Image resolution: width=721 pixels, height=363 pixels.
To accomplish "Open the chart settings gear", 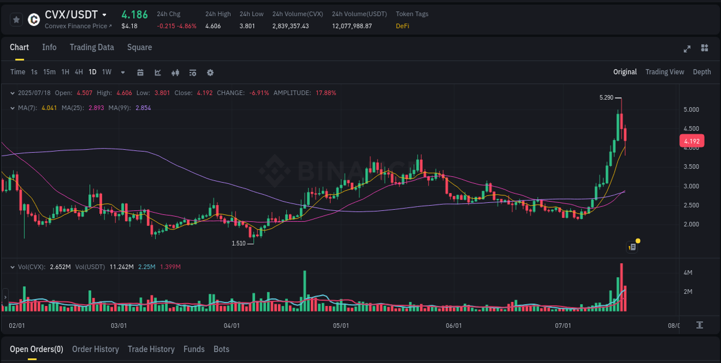I will [210, 73].
